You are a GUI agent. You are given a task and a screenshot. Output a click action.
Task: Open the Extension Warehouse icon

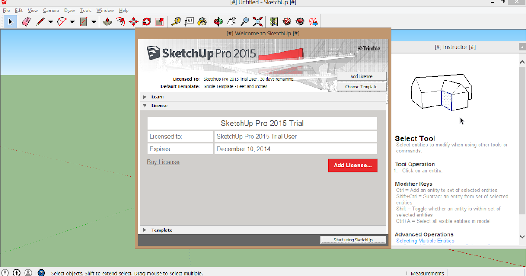[x=300, y=21]
